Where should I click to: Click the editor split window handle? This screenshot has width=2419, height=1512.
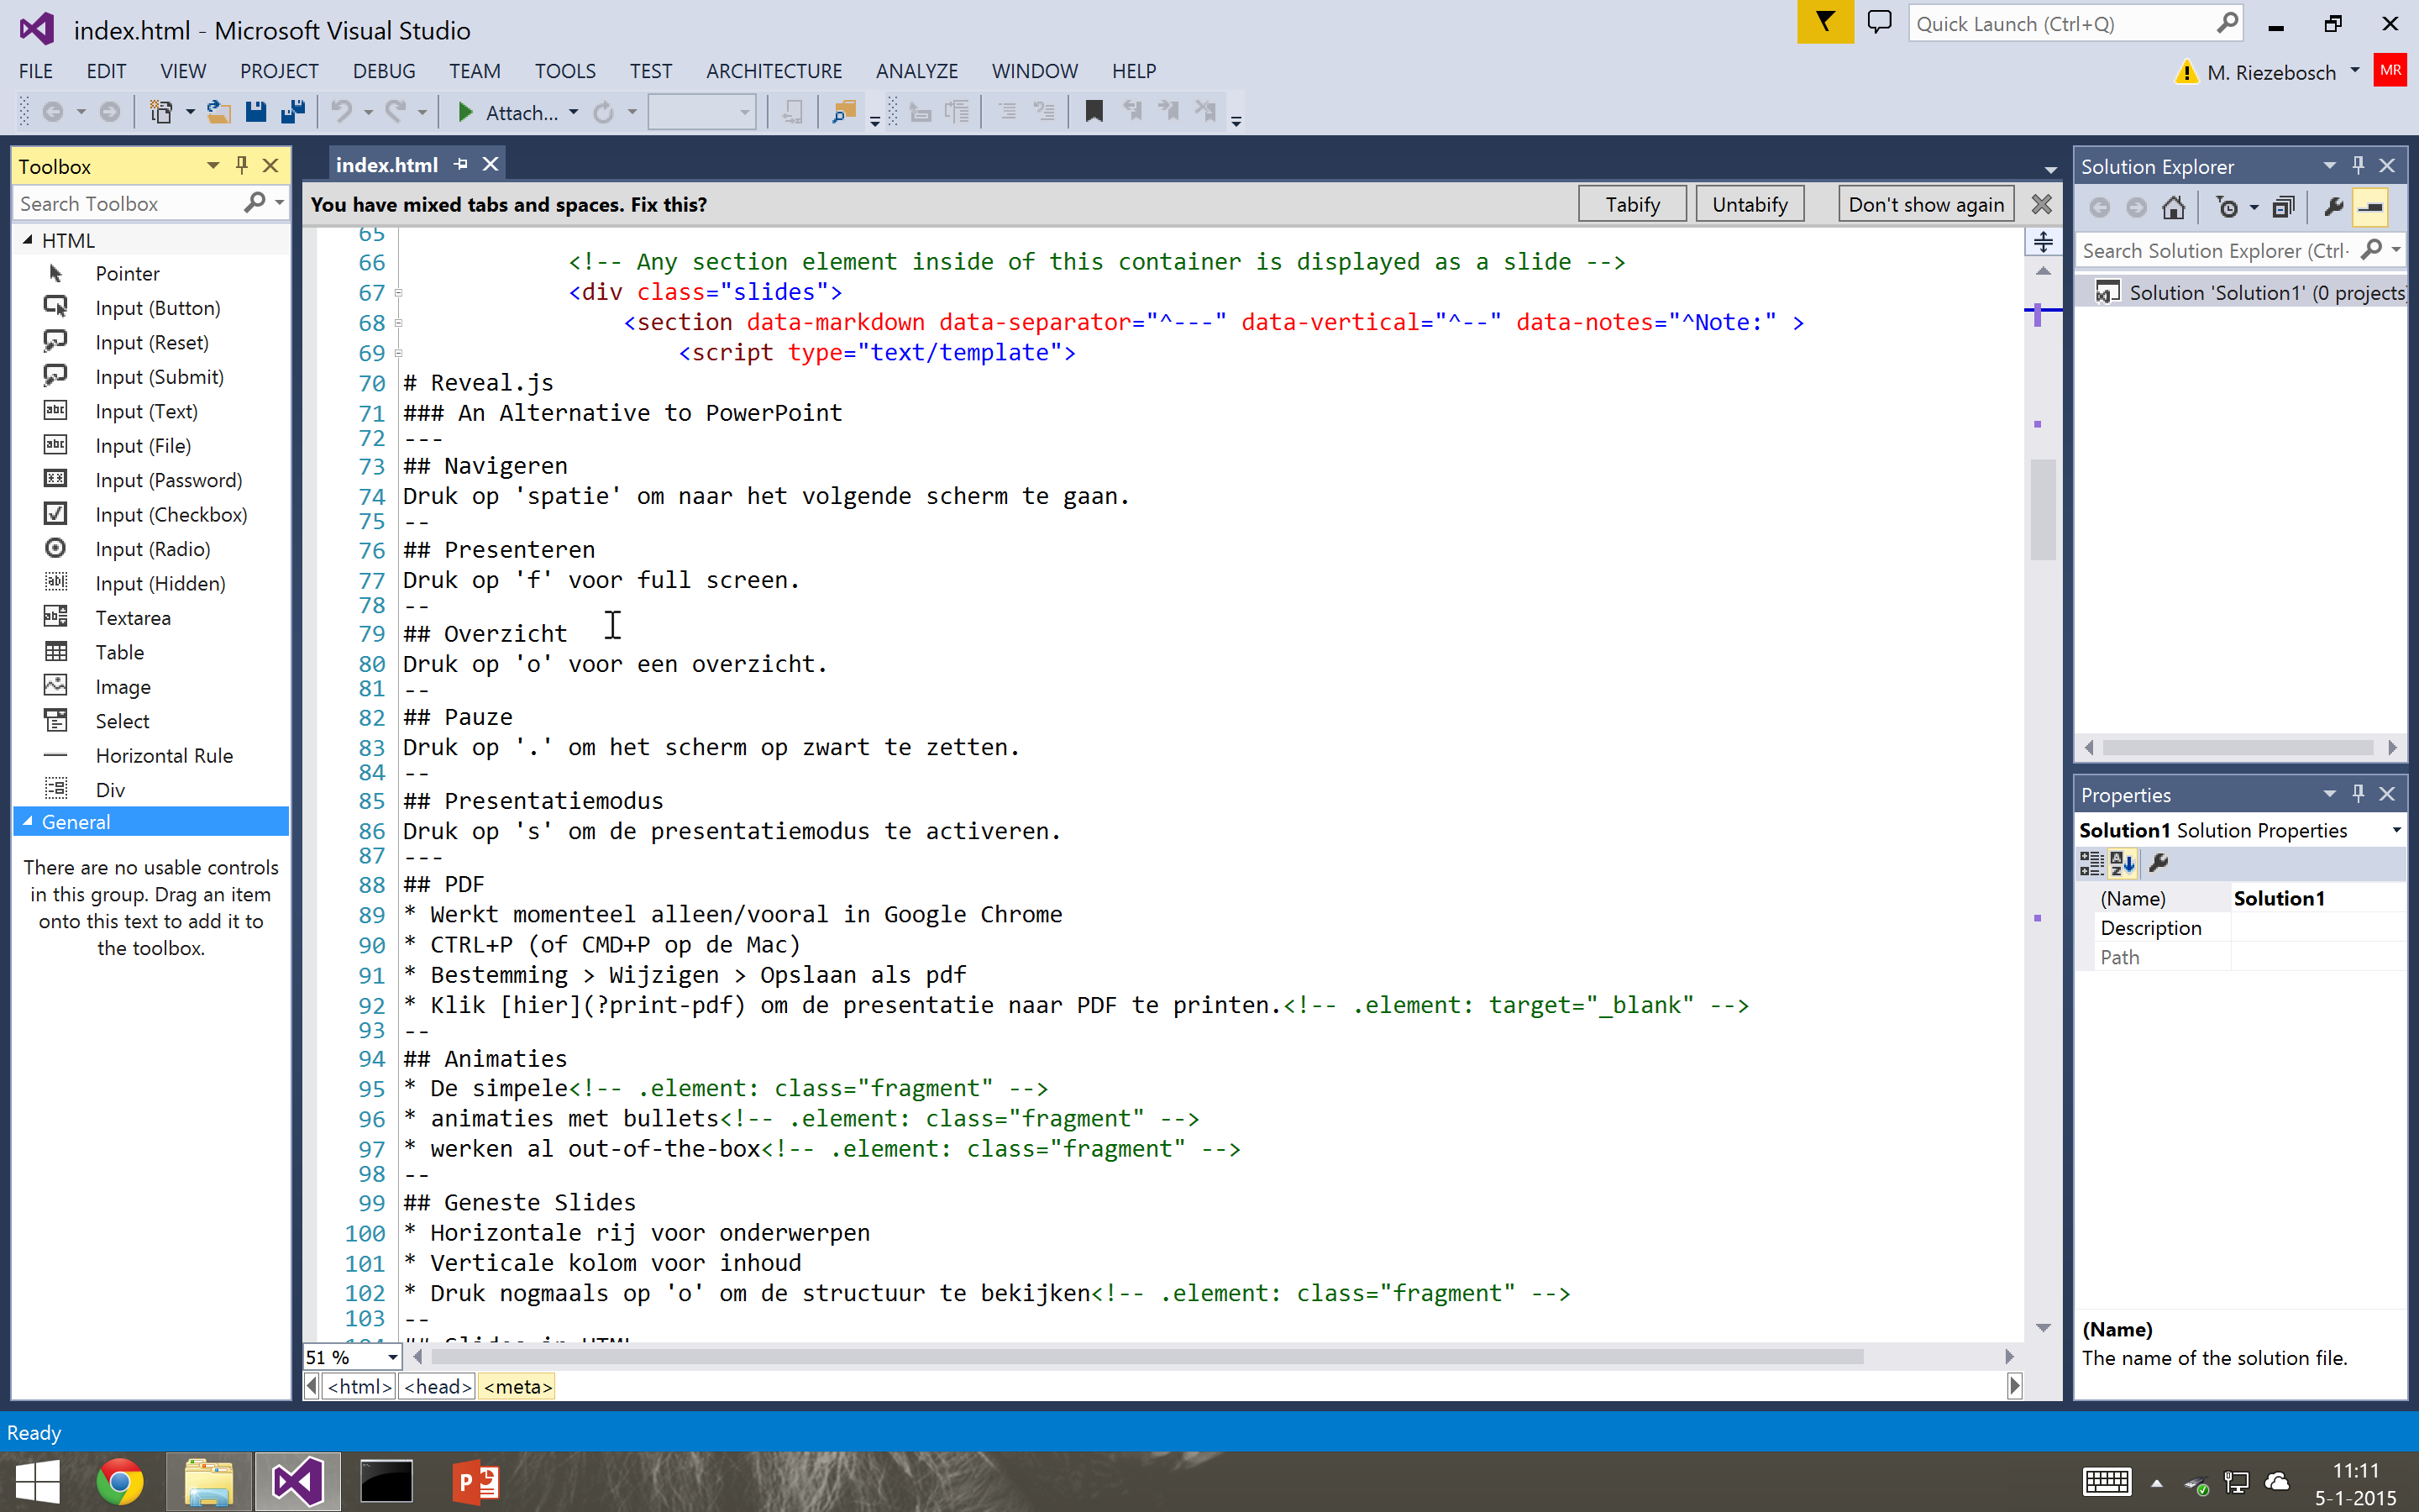point(2044,241)
